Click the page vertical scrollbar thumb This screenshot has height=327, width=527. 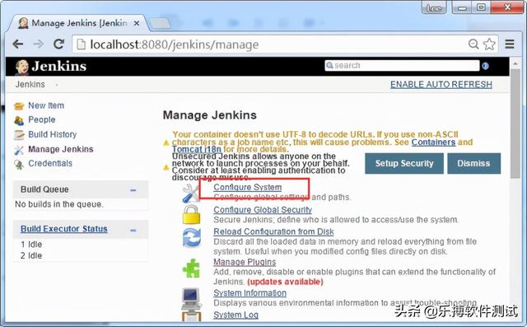[515, 123]
